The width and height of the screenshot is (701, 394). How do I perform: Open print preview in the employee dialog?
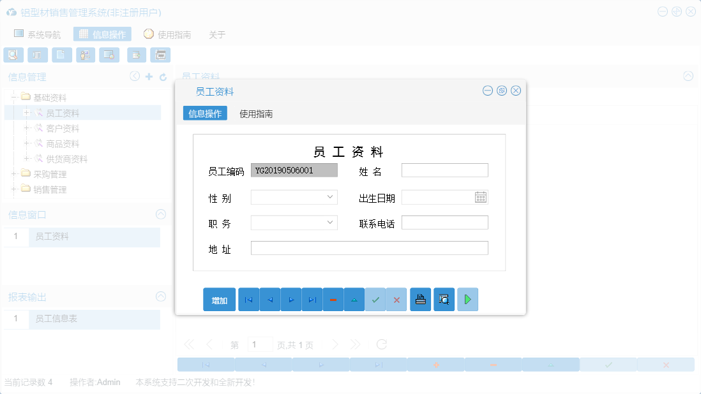point(444,299)
